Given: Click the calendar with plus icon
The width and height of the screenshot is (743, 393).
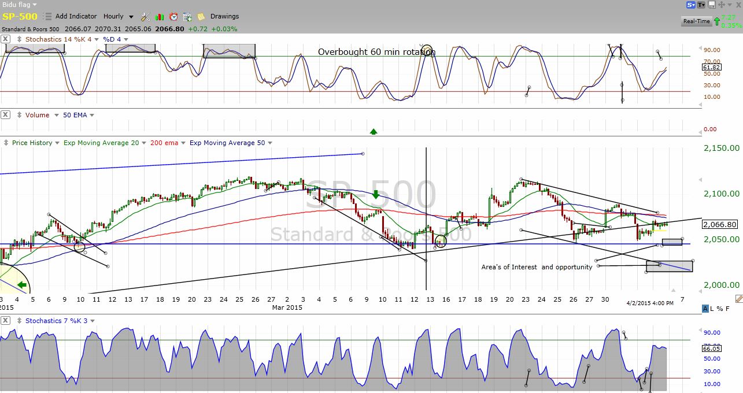Looking at the screenshot, I should (187, 17).
